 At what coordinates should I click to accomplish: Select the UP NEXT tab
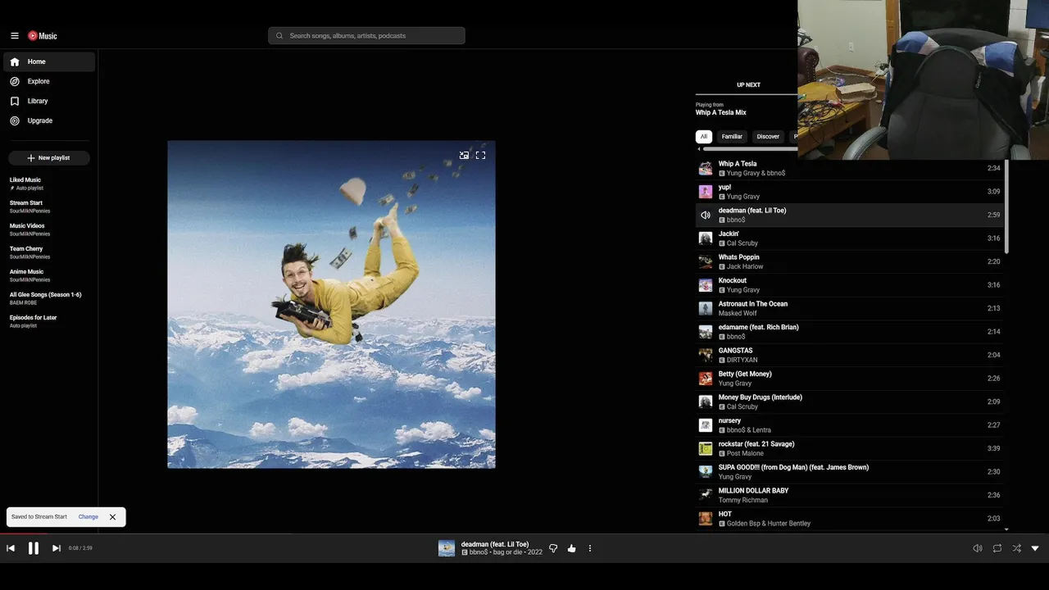[x=748, y=85]
